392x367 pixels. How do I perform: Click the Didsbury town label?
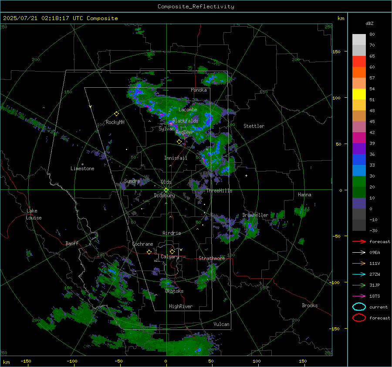165,196
